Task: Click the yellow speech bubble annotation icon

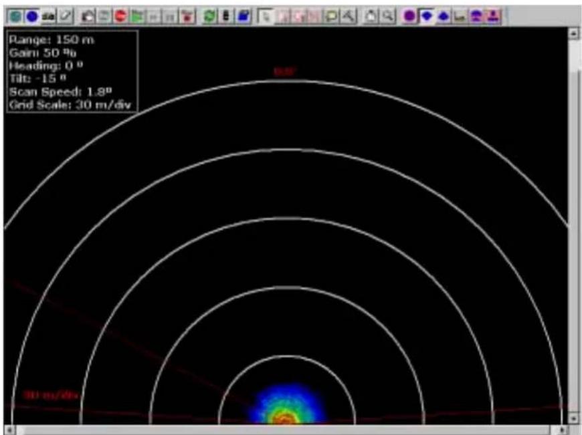Action: [x=331, y=16]
